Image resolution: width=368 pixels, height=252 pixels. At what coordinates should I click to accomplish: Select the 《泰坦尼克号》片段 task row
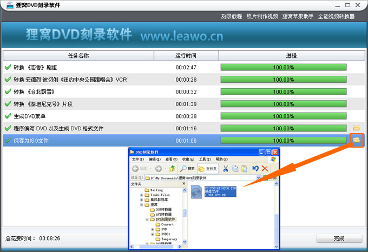pos(184,104)
